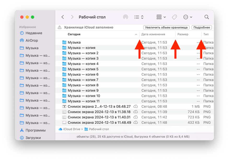Click the '432 КБ' size cell
The image size is (229, 160).
click(x=194, y=123)
